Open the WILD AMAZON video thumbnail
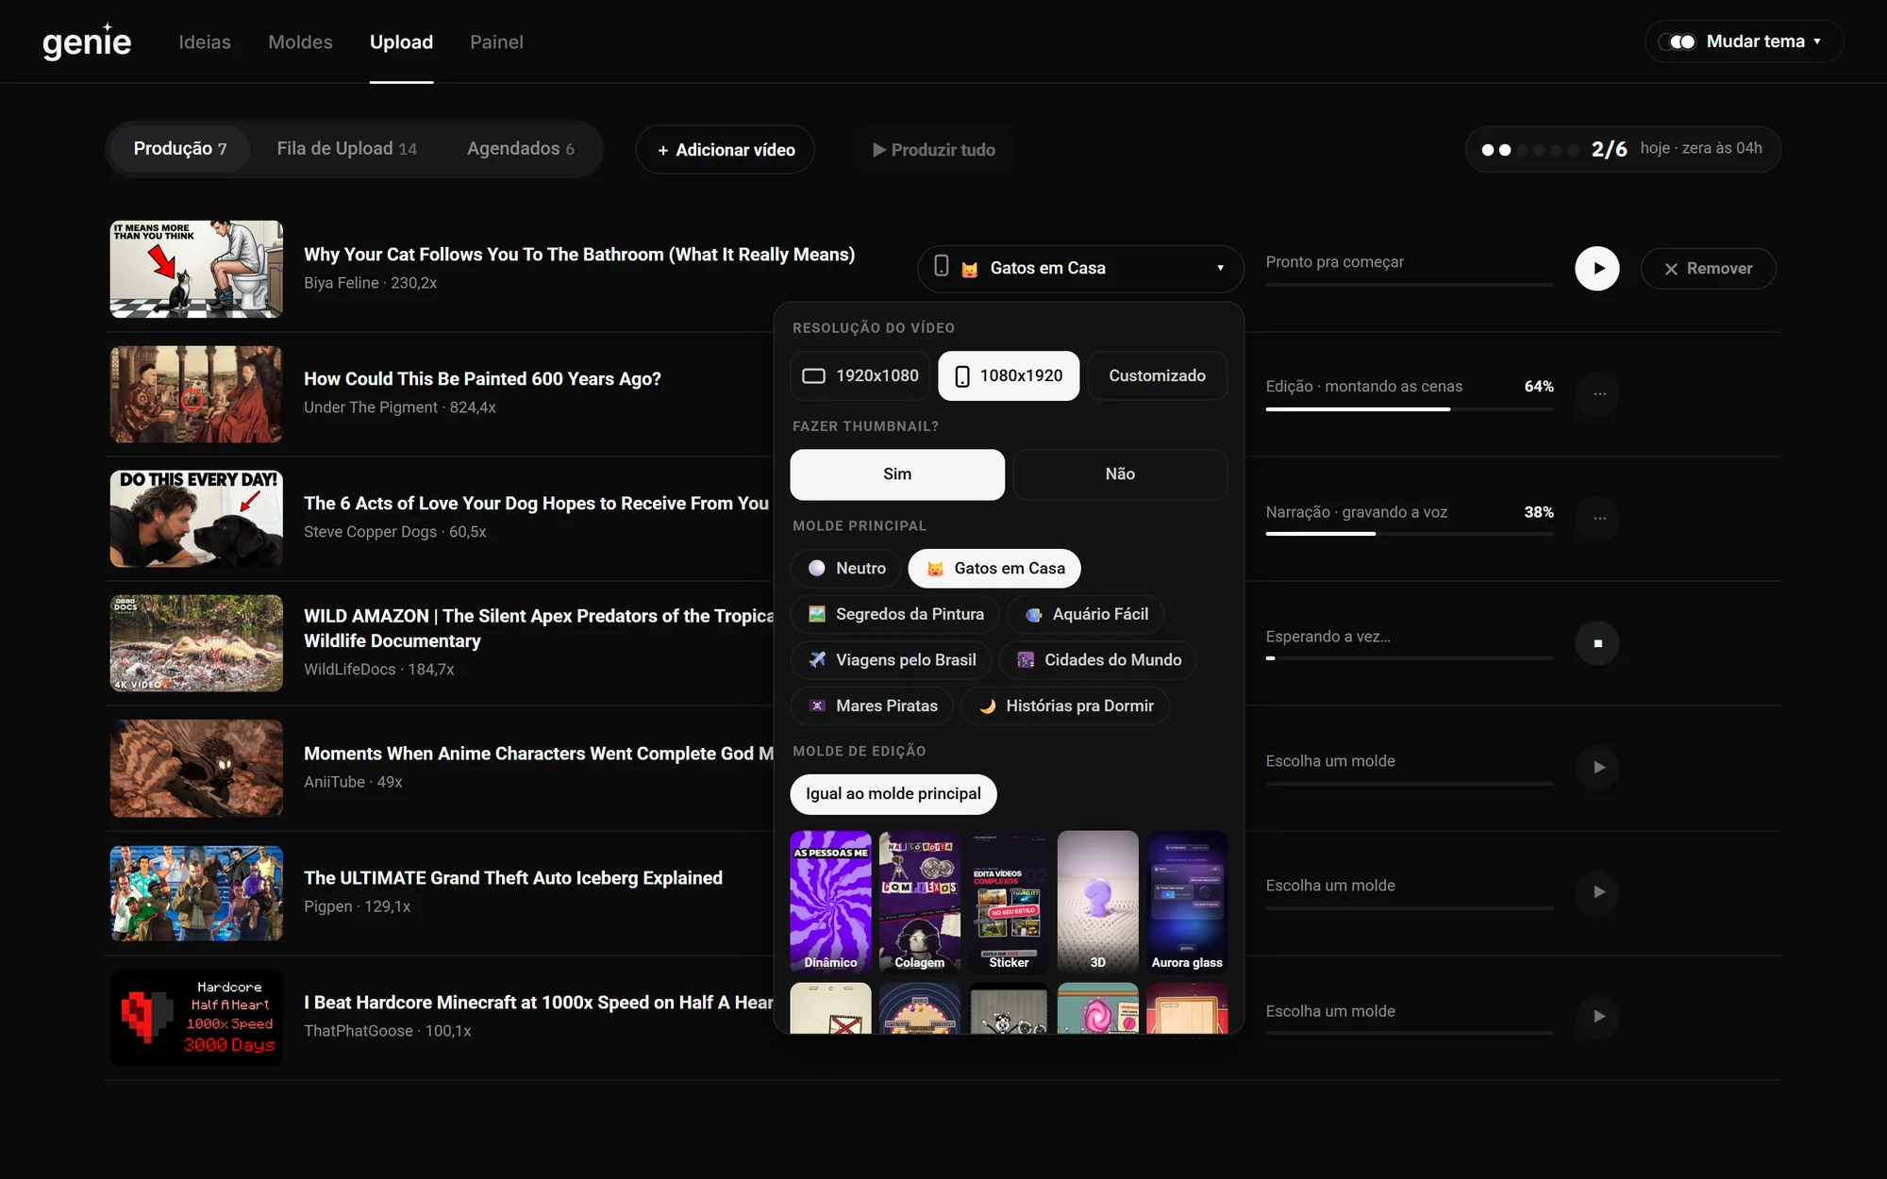This screenshot has width=1887, height=1179. 196,643
